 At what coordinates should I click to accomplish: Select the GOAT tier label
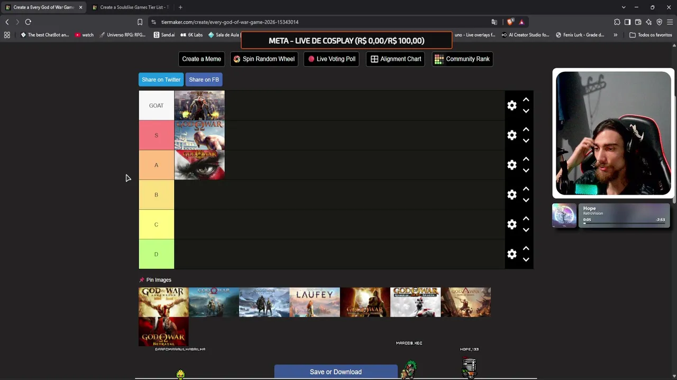pos(156,106)
